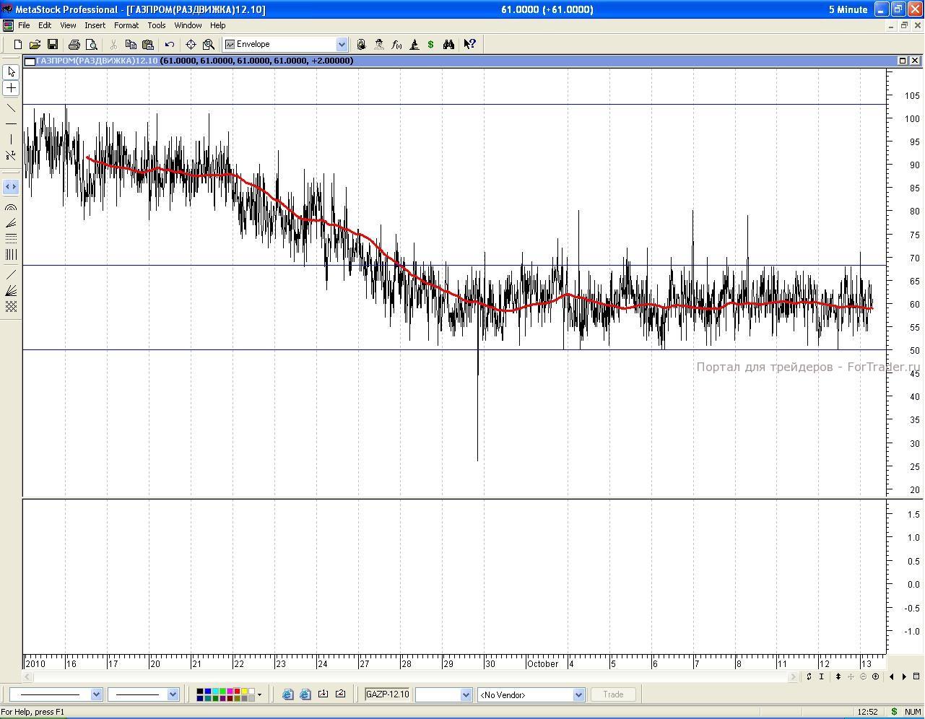Open the Indicator Builder f(x) icon
The image size is (925, 719).
(396, 44)
